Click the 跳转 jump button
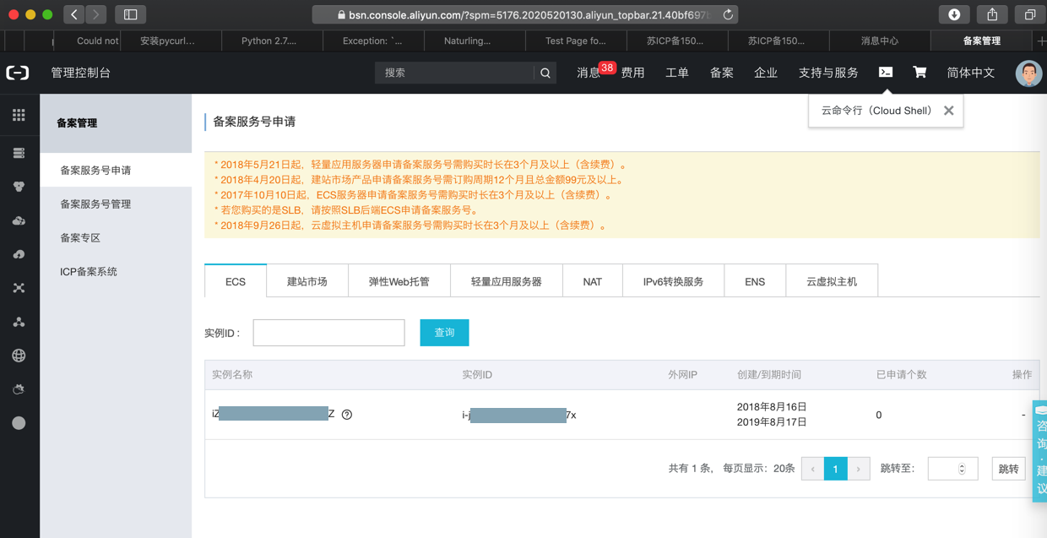 pos(1008,469)
